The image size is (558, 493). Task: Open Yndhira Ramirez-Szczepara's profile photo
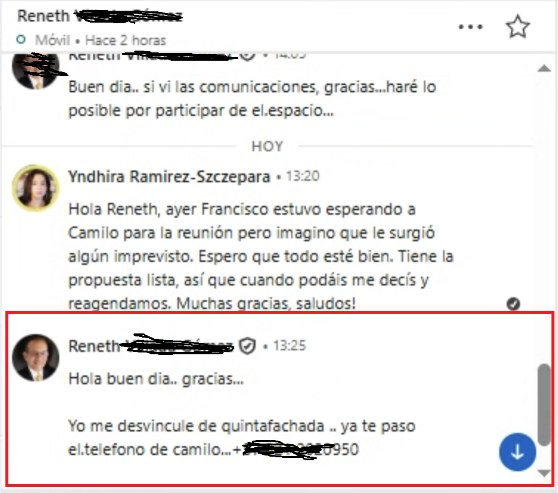tap(36, 188)
